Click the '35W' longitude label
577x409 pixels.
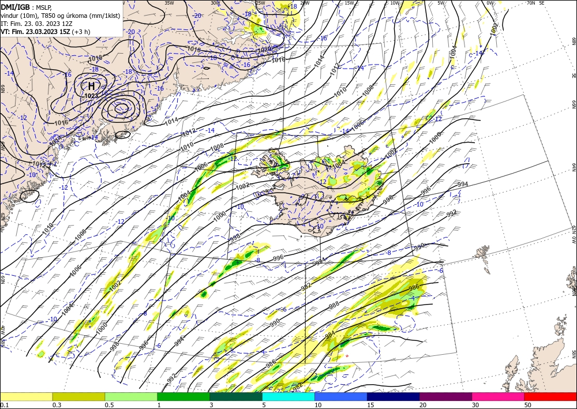click(169, 3)
